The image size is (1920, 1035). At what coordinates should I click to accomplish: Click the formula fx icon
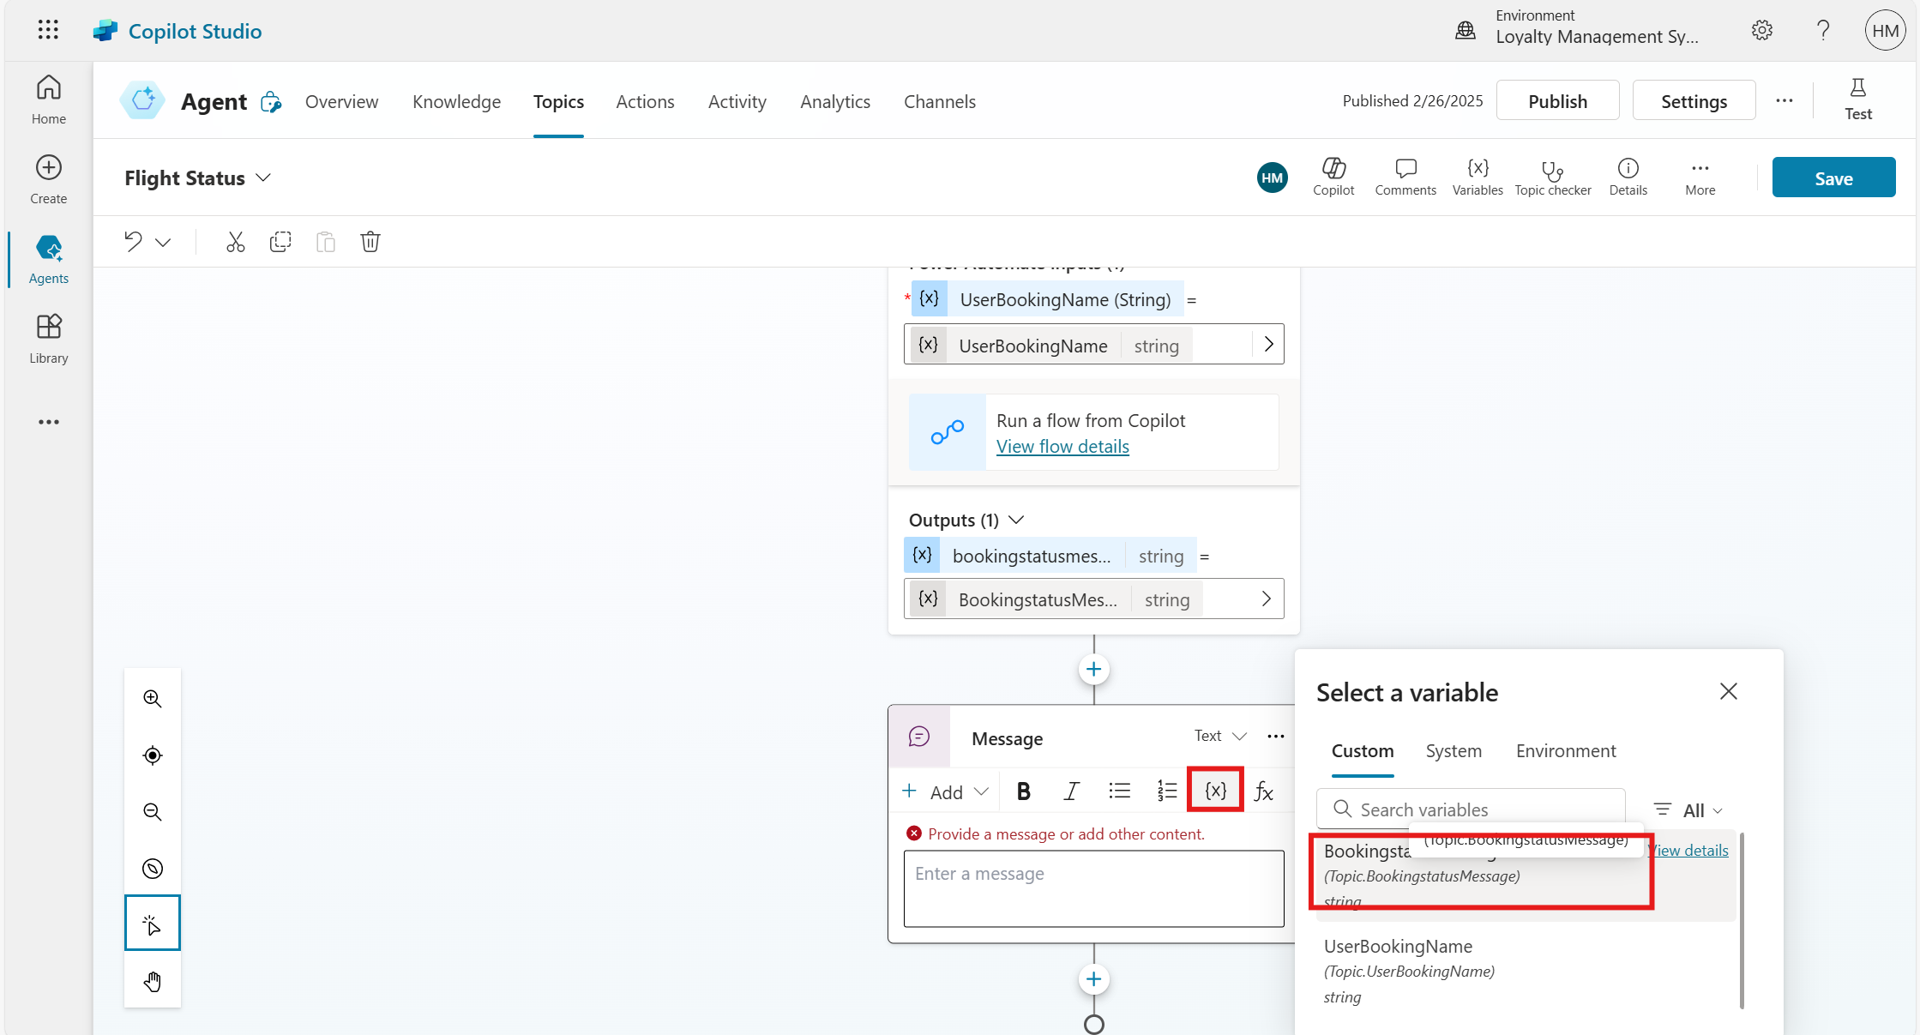1263,791
